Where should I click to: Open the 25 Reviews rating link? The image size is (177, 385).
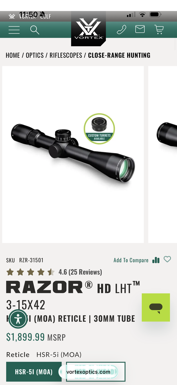point(80,272)
